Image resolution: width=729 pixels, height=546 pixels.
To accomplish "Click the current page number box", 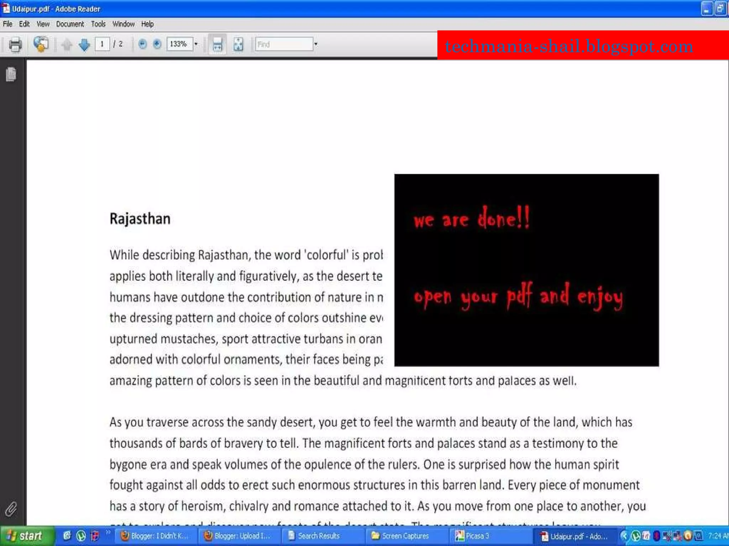I will [x=102, y=44].
